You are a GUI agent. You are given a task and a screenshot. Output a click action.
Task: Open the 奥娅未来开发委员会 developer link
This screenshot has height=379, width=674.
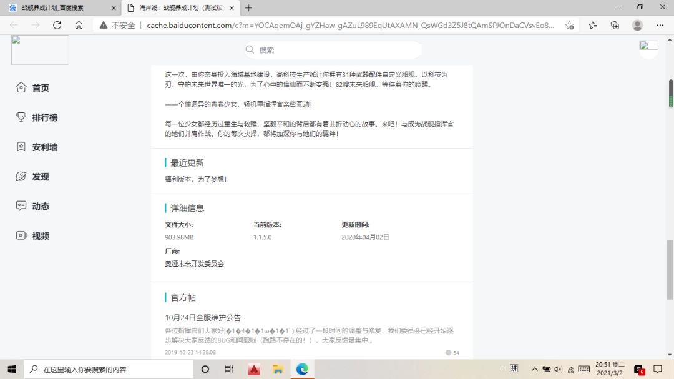click(x=194, y=263)
